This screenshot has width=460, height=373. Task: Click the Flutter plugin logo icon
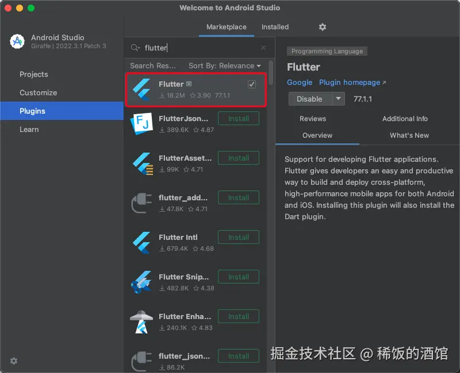pos(142,90)
